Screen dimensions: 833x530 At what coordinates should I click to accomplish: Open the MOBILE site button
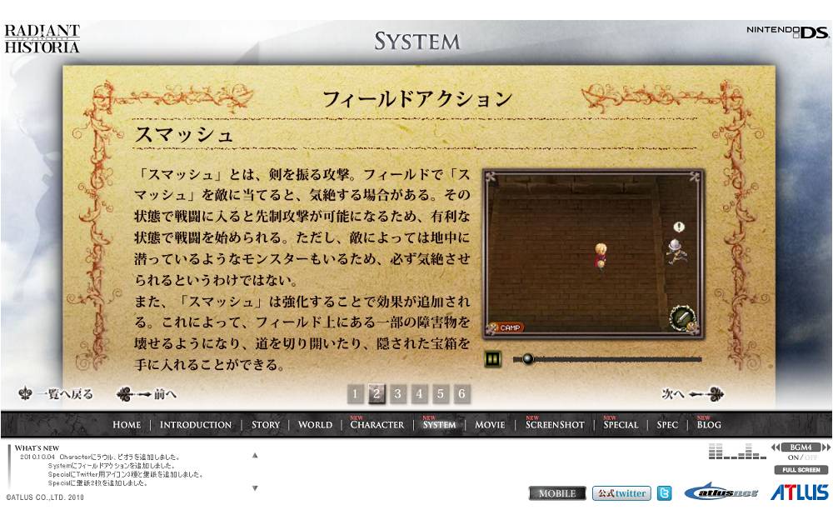pos(557,493)
